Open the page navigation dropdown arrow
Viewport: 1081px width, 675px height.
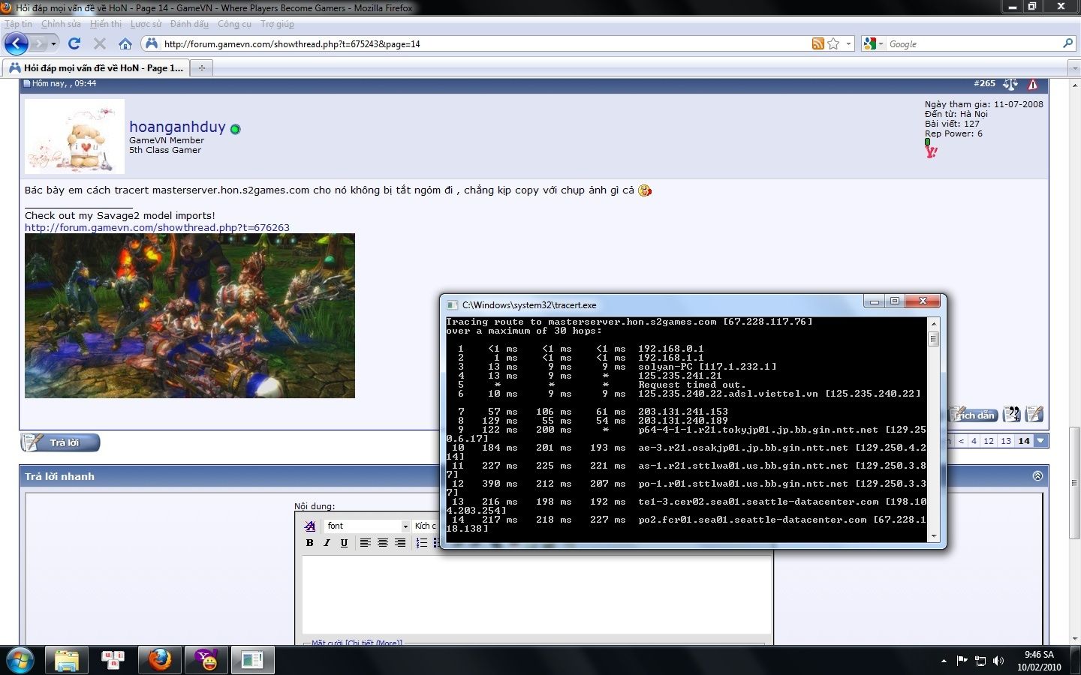(1040, 441)
